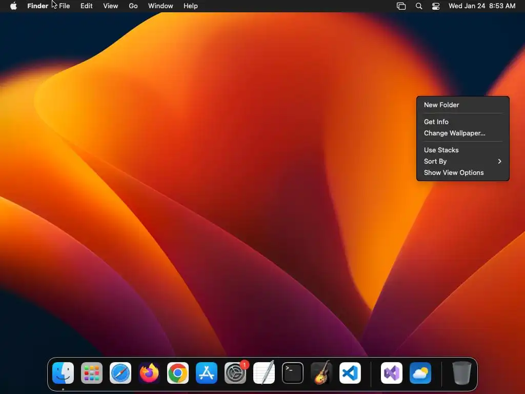This screenshot has width=525, height=394.
Task: Launch Firefox from the Dock
Action: click(x=149, y=373)
